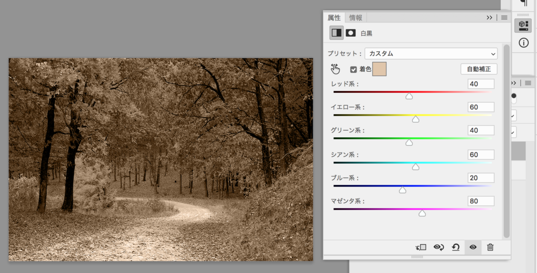Click the clip-to-layer icon at panel bottom

[421, 247]
